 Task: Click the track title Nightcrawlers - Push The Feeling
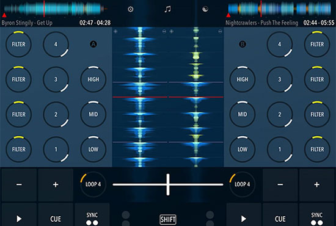click(x=261, y=23)
